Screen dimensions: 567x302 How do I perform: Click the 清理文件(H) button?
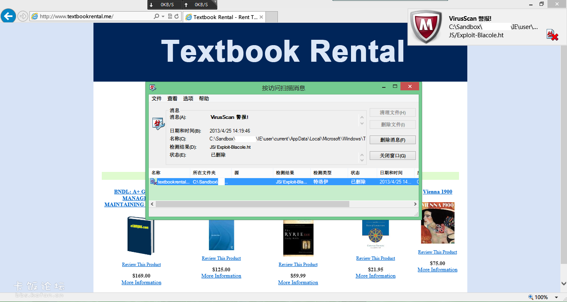tap(393, 113)
